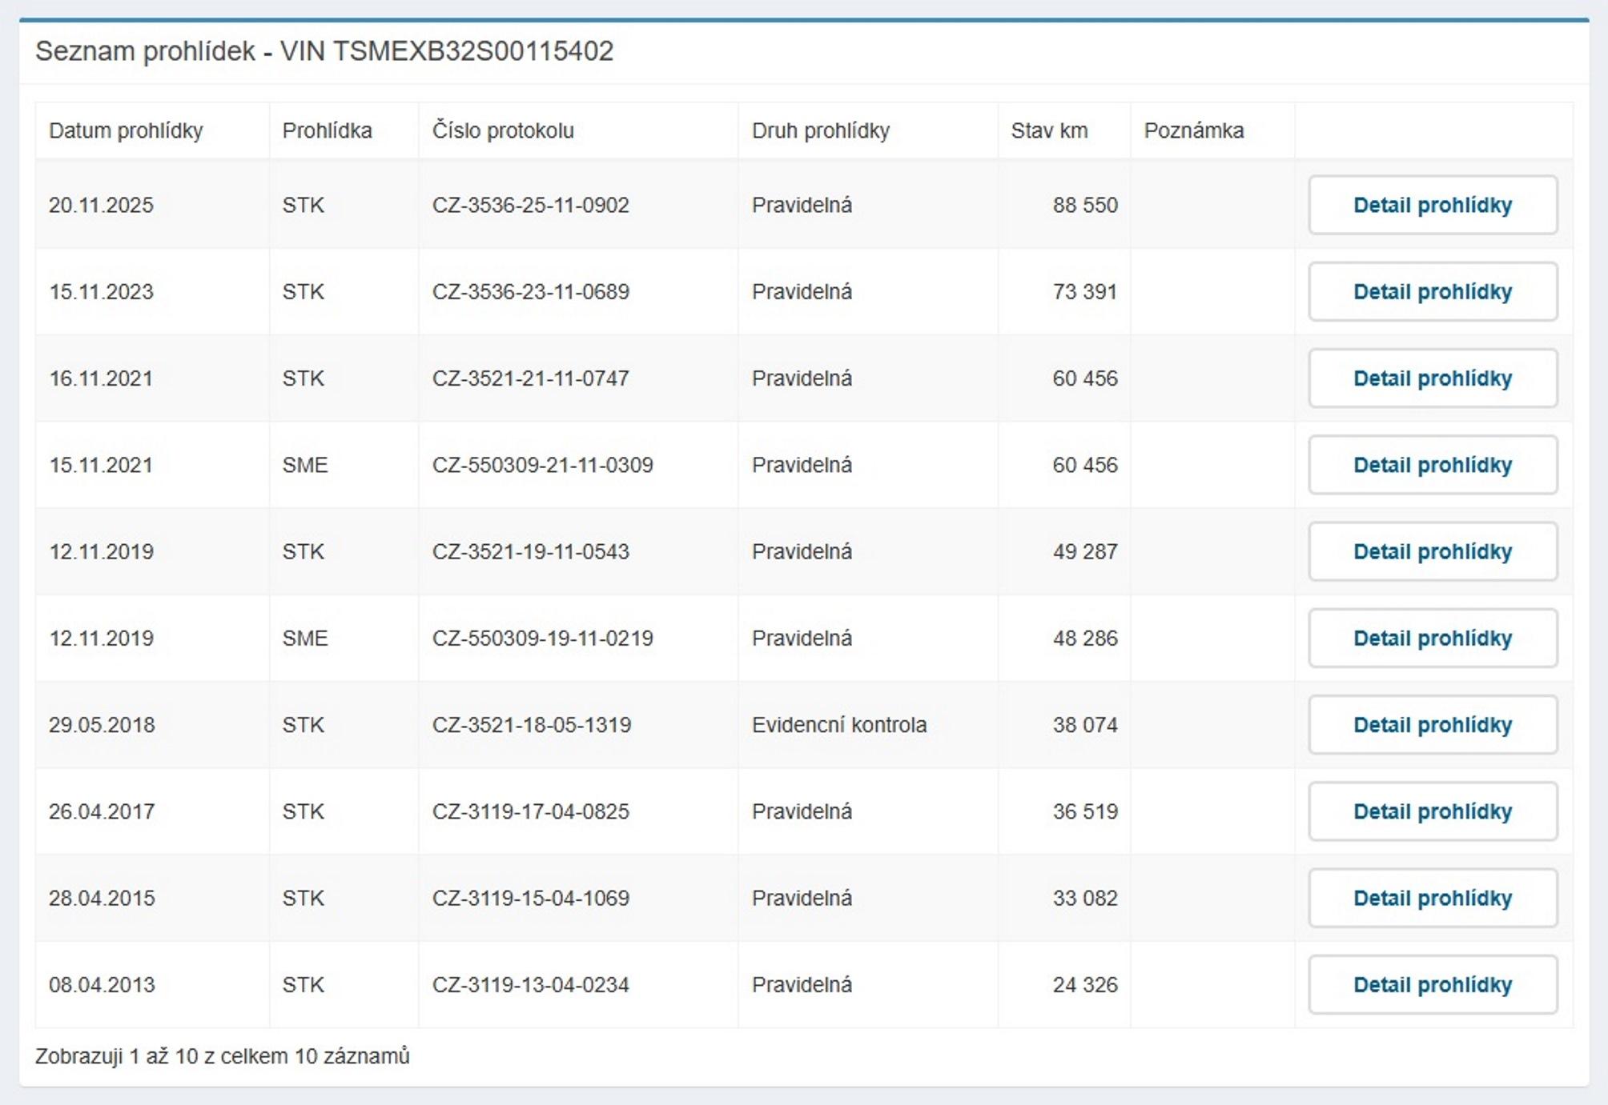The image size is (1608, 1105).
Task: Click the Seznam prohlídek VIN heading
Action: [x=324, y=51]
